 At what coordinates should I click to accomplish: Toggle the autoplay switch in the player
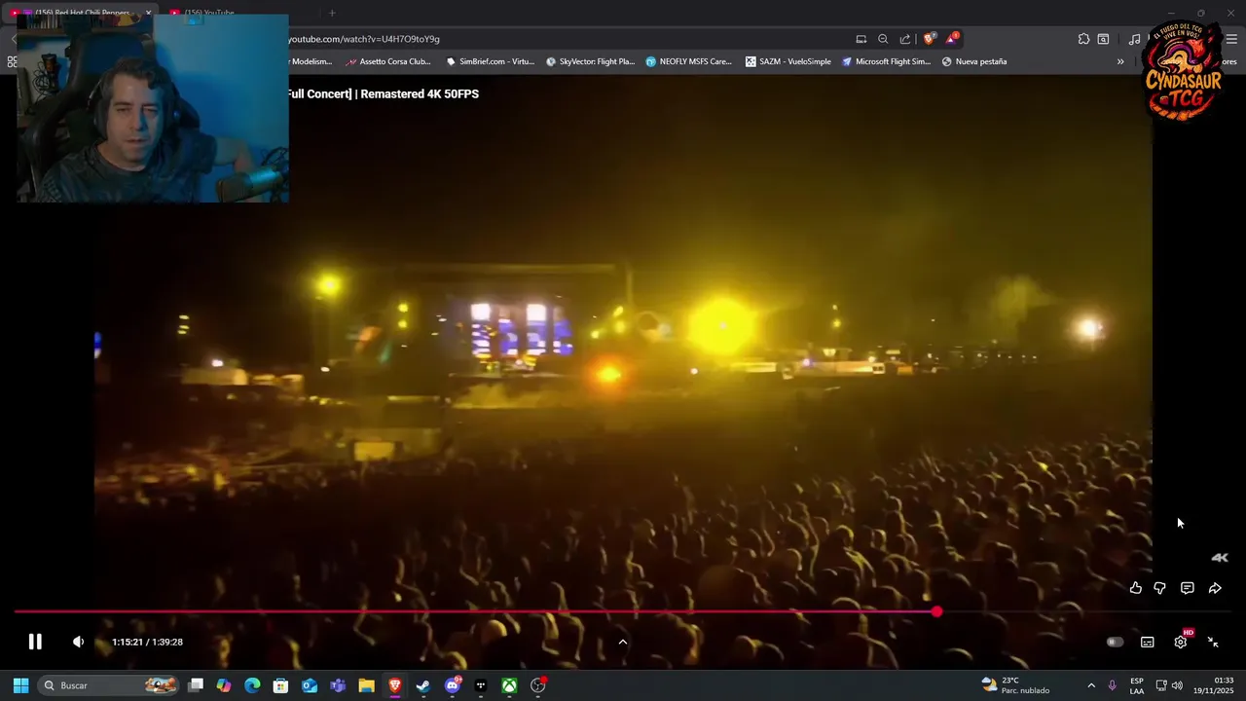pos(1115,642)
